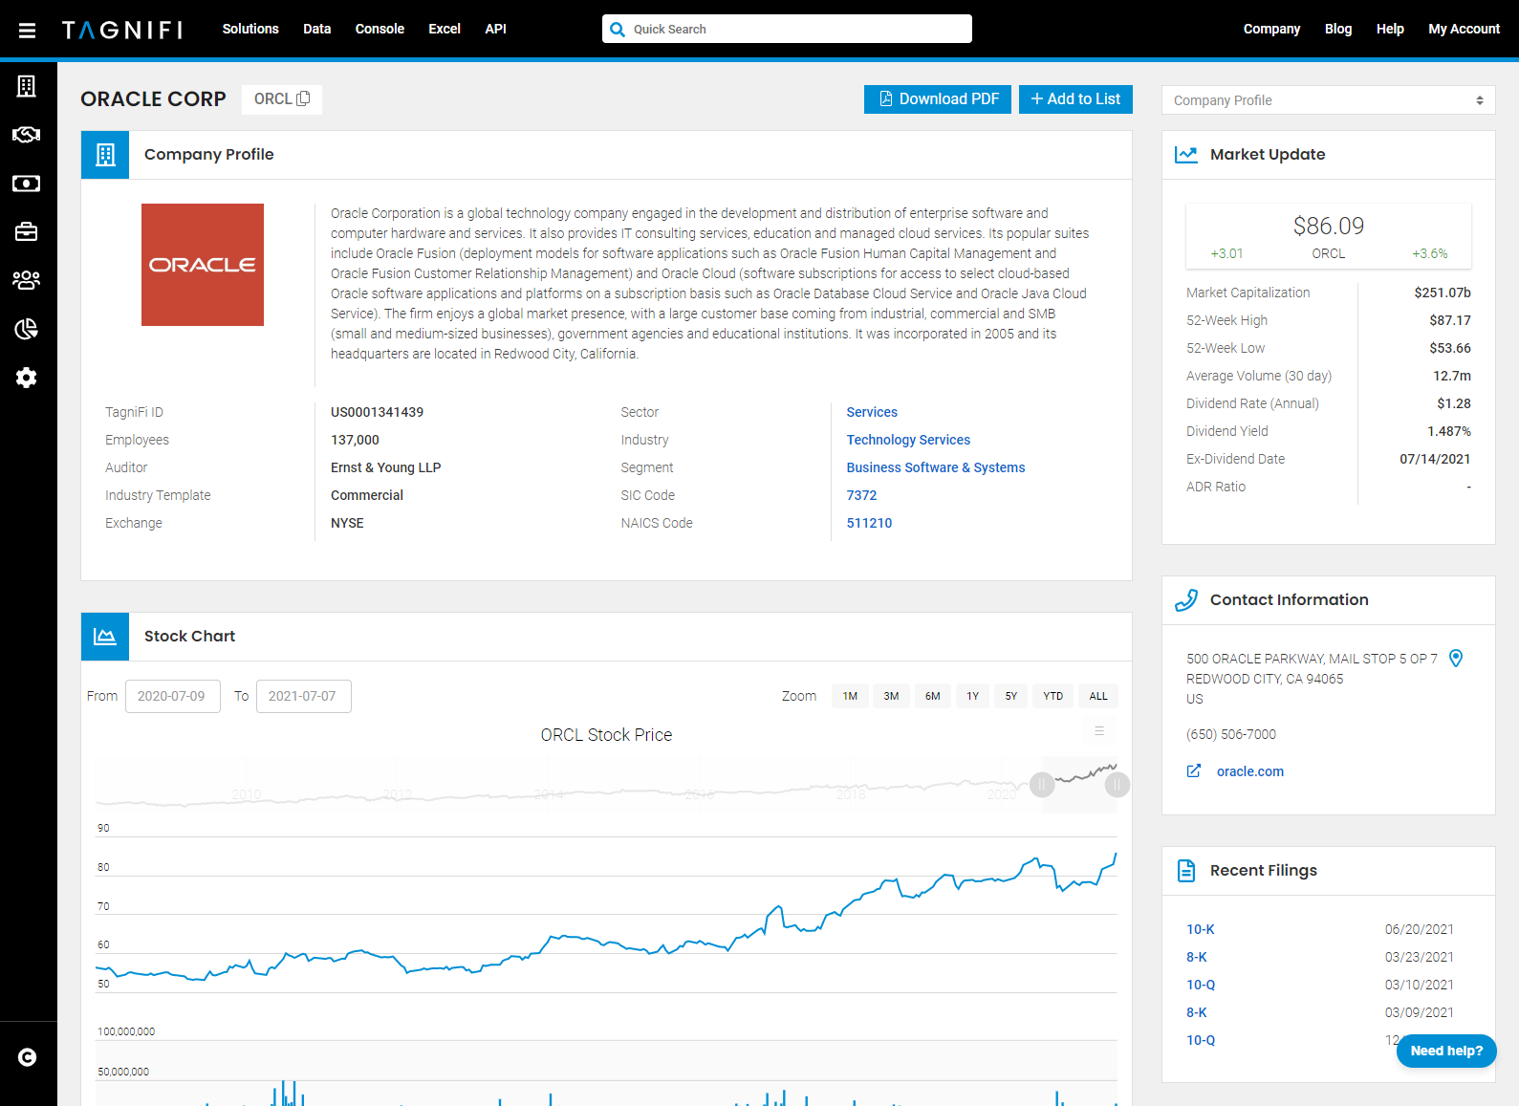Zoom chart to YTD

[1053, 696]
